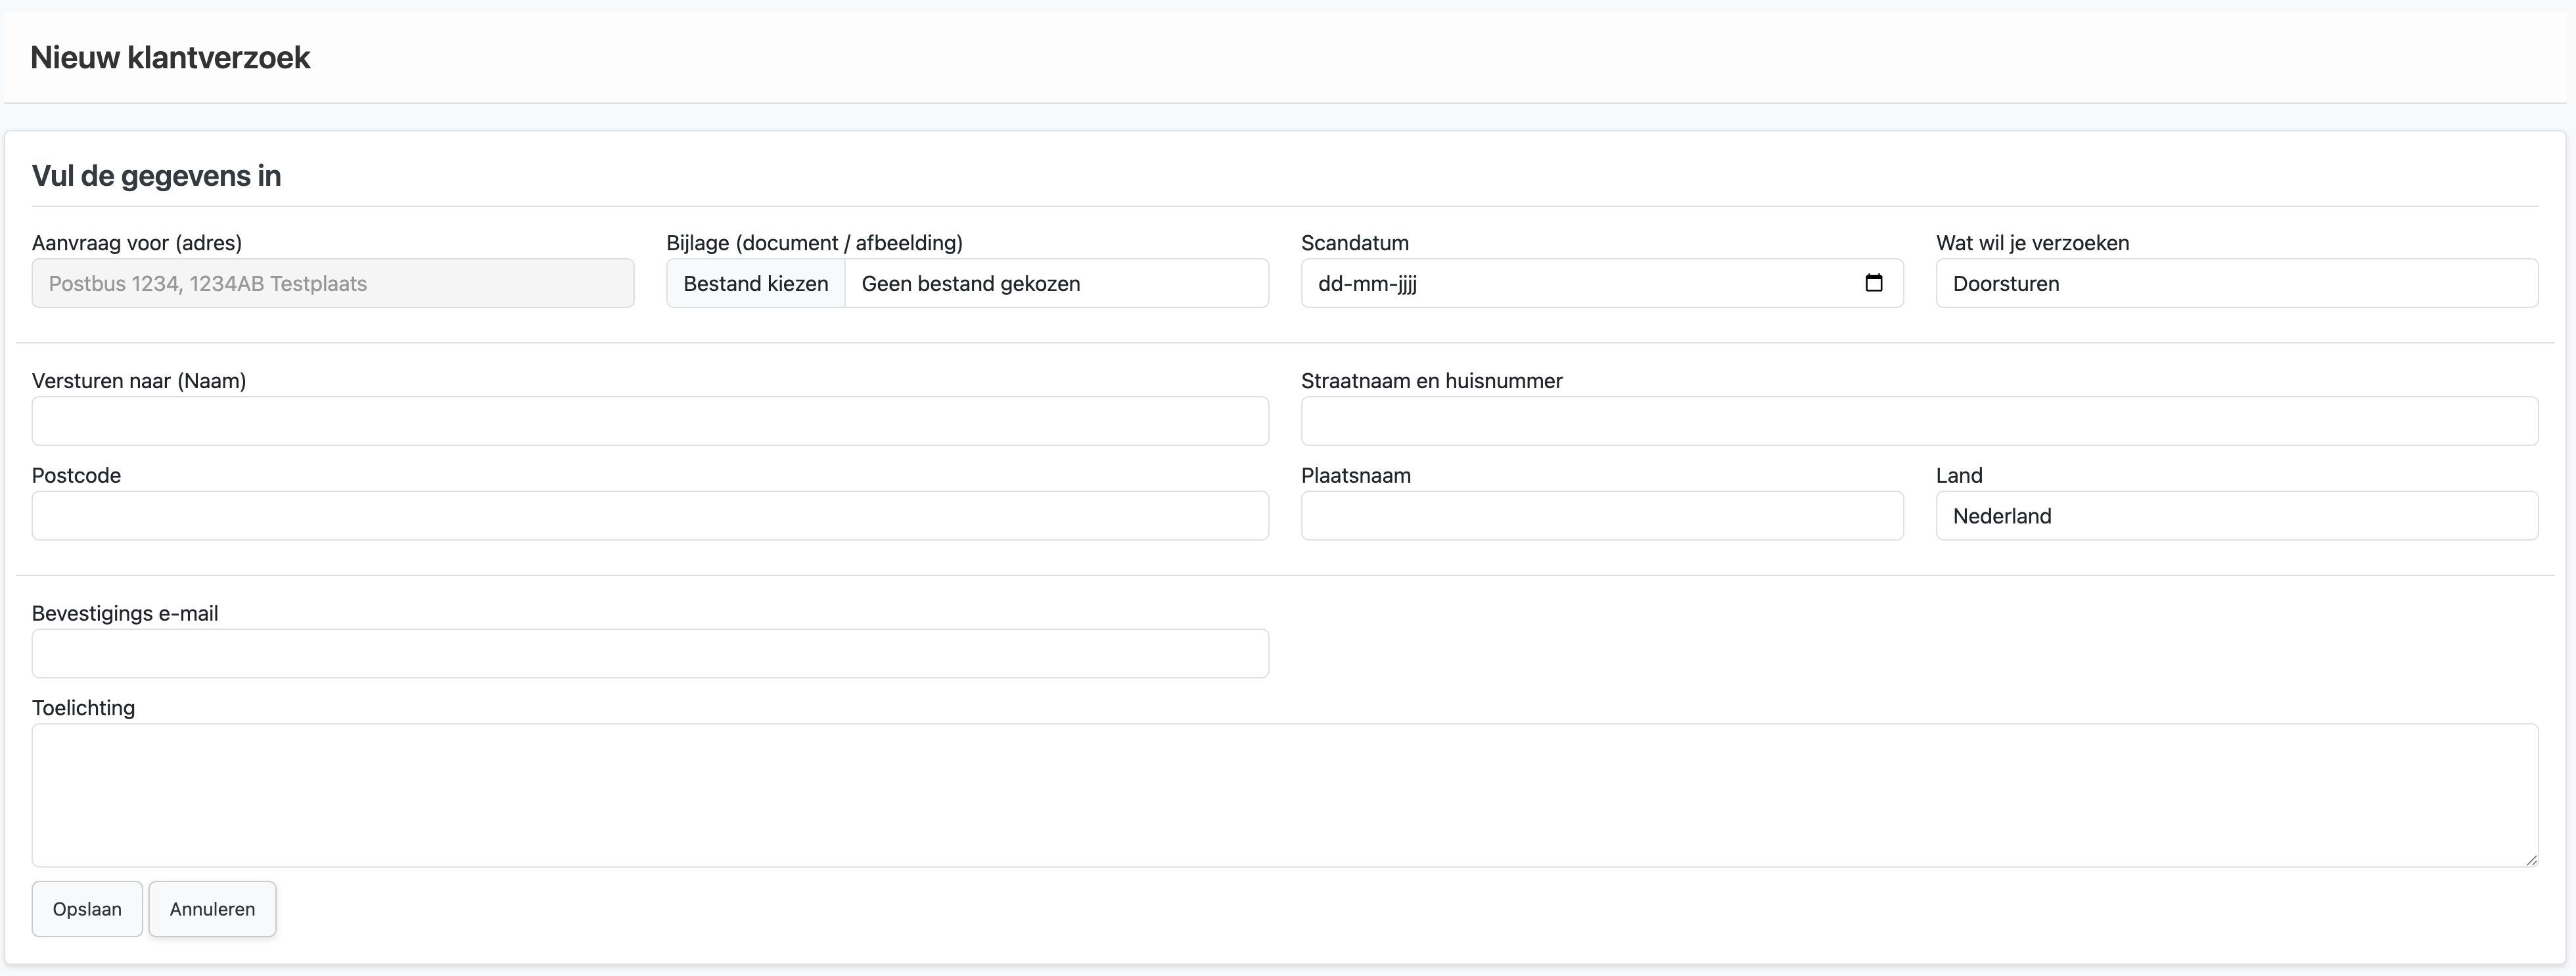2576x976 pixels.
Task: Click the 'Bevestigings e-mail' label
Action: pyautogui.click(x=125, y=613)
